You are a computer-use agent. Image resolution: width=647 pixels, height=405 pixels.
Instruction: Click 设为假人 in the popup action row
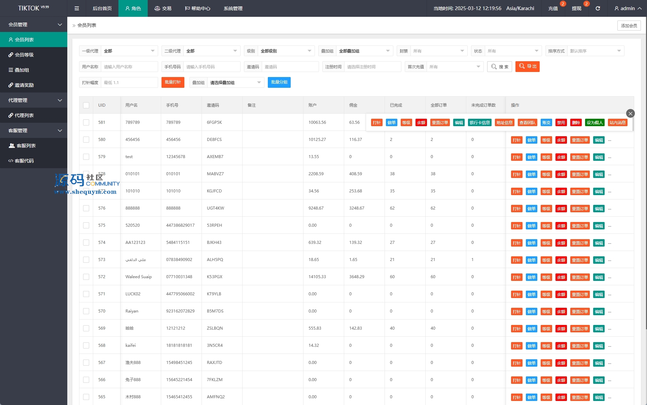tap(595, 122)
